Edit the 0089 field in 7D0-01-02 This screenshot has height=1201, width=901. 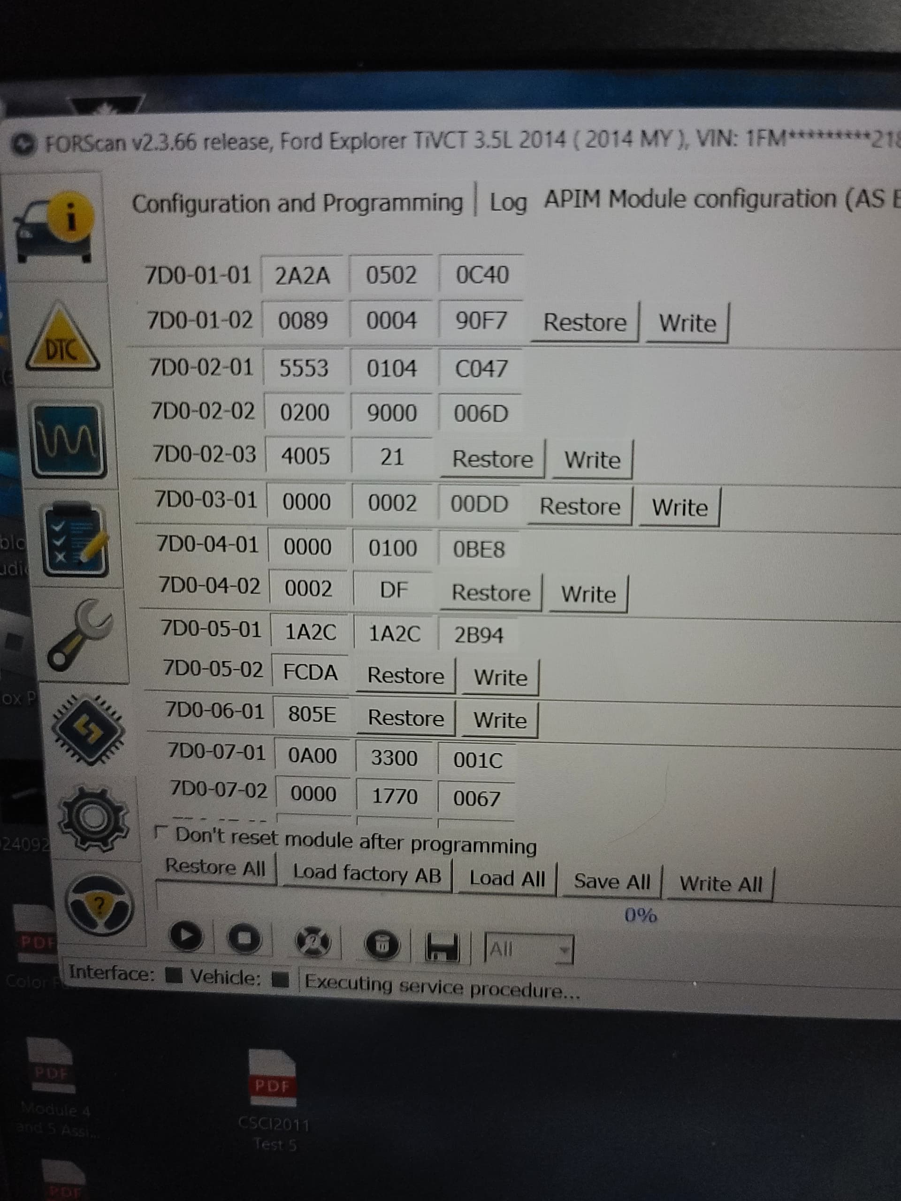click(303, 321)
